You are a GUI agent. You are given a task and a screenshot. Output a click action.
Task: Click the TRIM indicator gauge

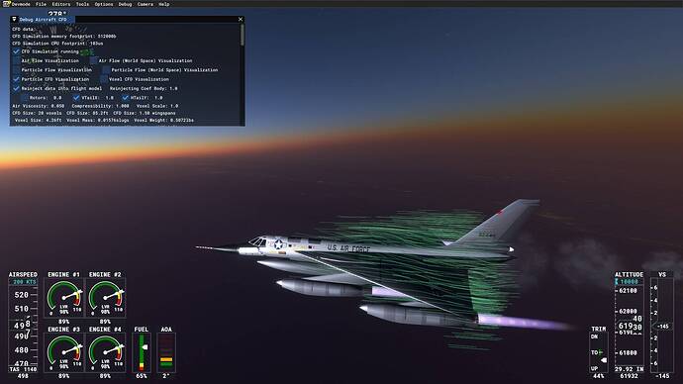click(599, 352)
